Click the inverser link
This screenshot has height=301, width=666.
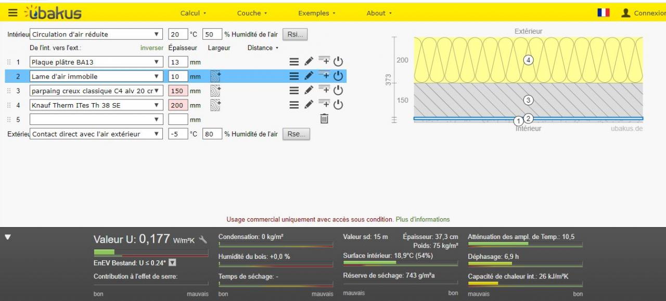pos(152,48)
